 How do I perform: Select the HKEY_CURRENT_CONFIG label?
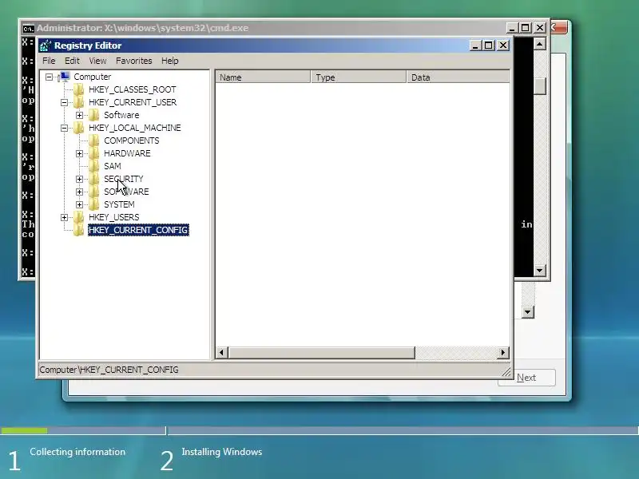pyautogui.click(x=138, y=230)
